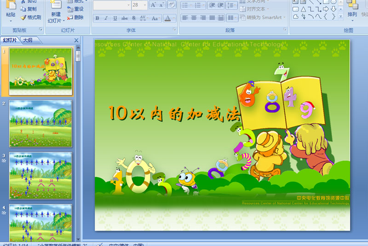Select the down arrow shape
The width and height of the screenshot is (368, 246).
click(333, 9)
